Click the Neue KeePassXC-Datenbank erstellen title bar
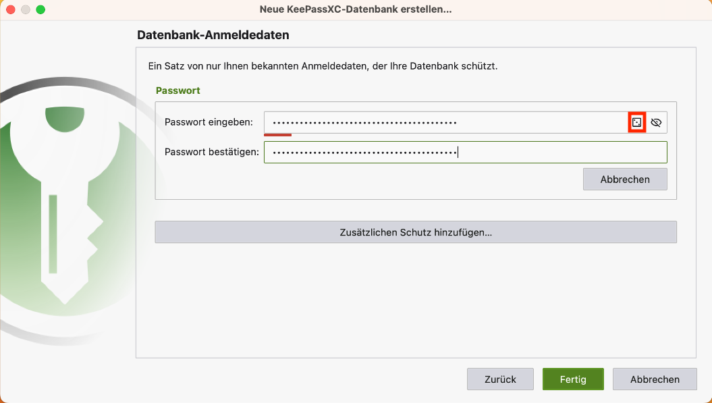 point(356,10)
